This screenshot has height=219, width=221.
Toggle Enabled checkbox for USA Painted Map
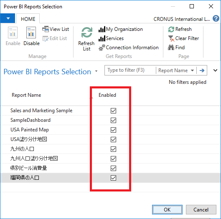point(113,130)
